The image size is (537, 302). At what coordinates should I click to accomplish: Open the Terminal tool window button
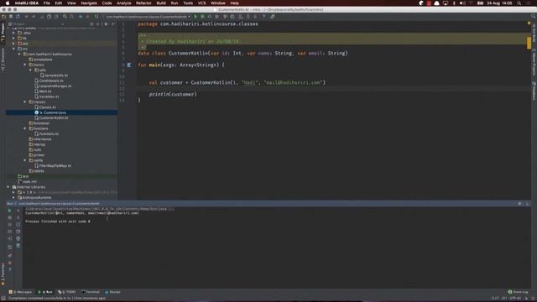click(x=91, y=292)
